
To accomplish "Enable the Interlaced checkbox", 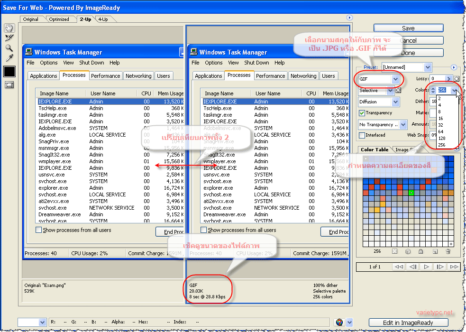I will tap(362, 135).
